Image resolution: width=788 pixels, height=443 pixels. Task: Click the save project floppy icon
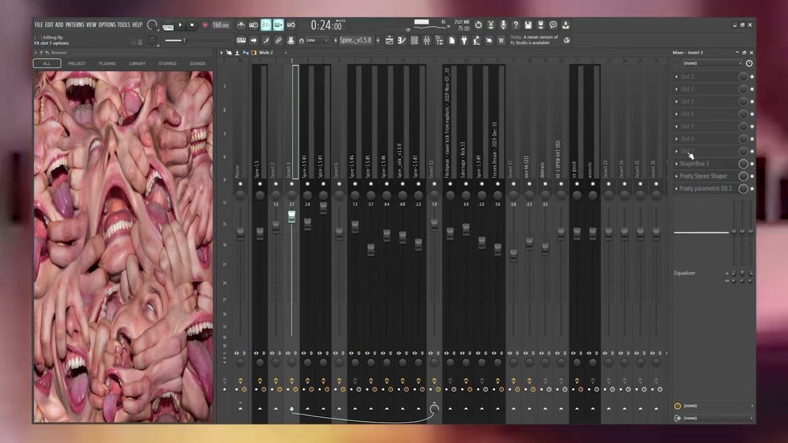coord(528,25)
